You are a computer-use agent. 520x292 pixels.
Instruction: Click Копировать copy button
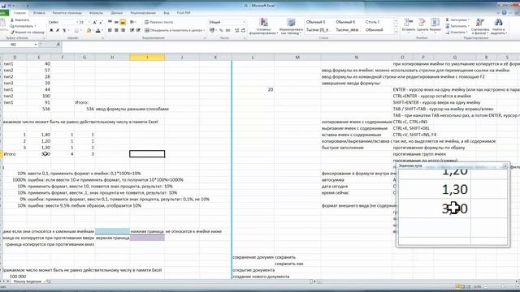tap(23, 26)
